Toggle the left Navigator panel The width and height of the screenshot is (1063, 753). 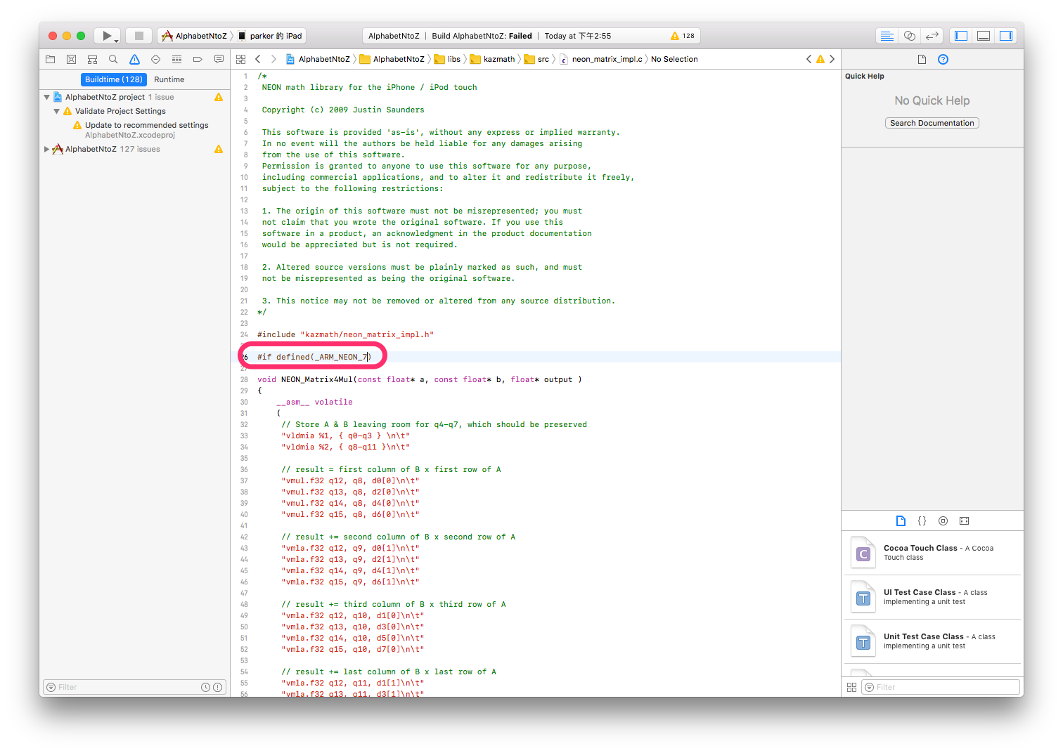(961, 36)
